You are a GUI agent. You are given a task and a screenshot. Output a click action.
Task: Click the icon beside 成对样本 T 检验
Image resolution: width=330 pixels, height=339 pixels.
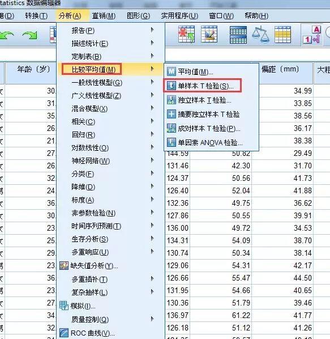[x=172, y=128]
